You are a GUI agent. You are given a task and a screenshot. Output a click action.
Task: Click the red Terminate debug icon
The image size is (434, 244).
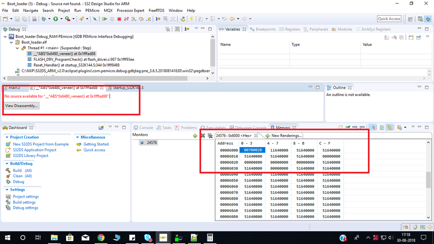coord(119,19)
